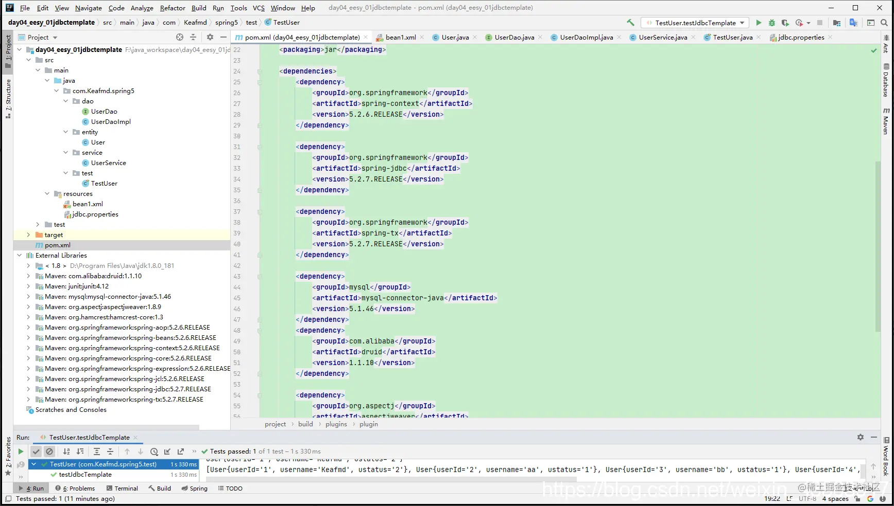Expand the target folder

tap(29, 235)
